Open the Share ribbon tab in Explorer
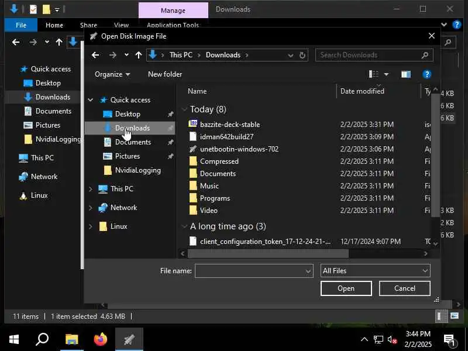This screenshot has height=351, width=468. [88, 25]
